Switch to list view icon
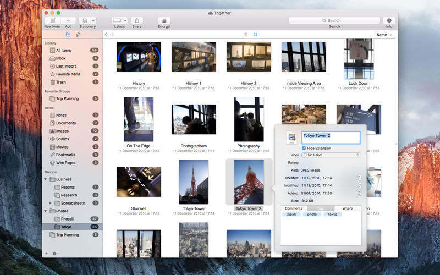 pyautogui.click(x=245, y=35)
